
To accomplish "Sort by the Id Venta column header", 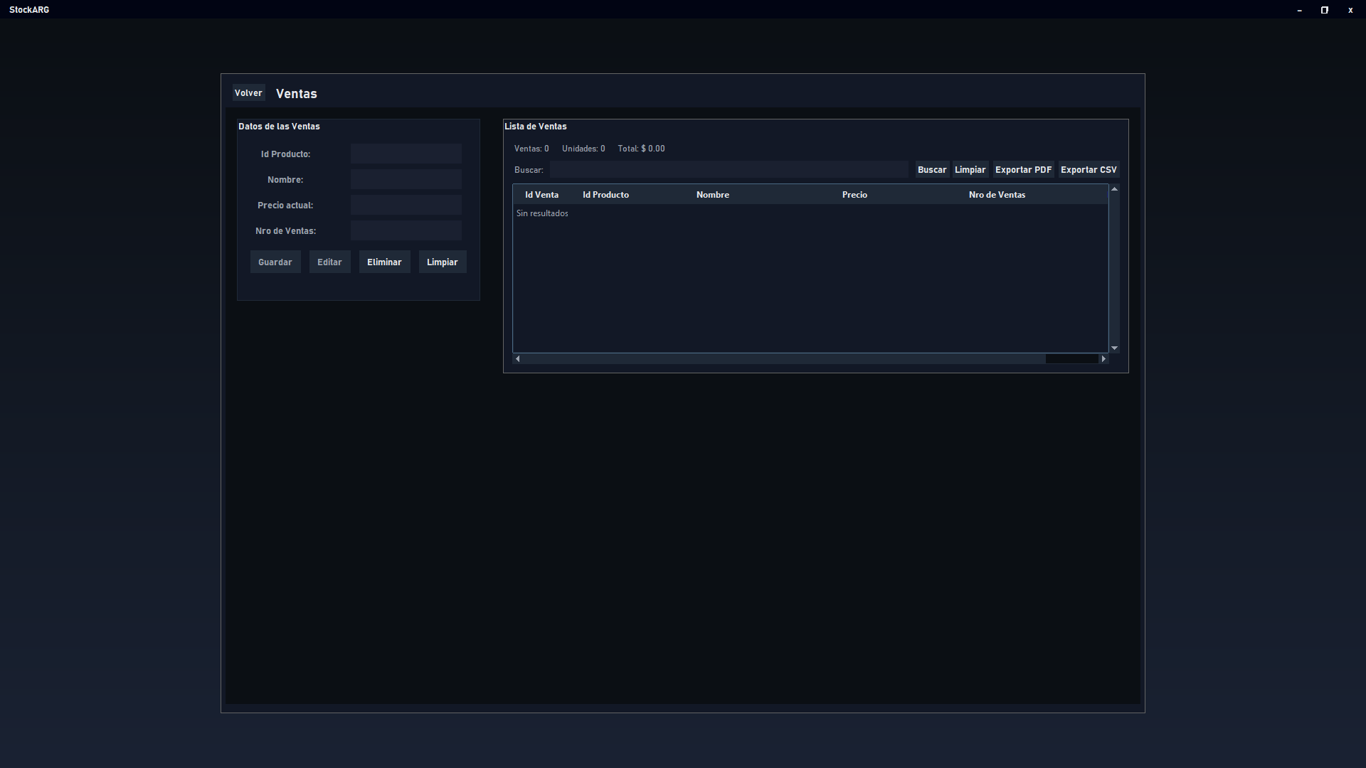I will click(x=541, y=195).
